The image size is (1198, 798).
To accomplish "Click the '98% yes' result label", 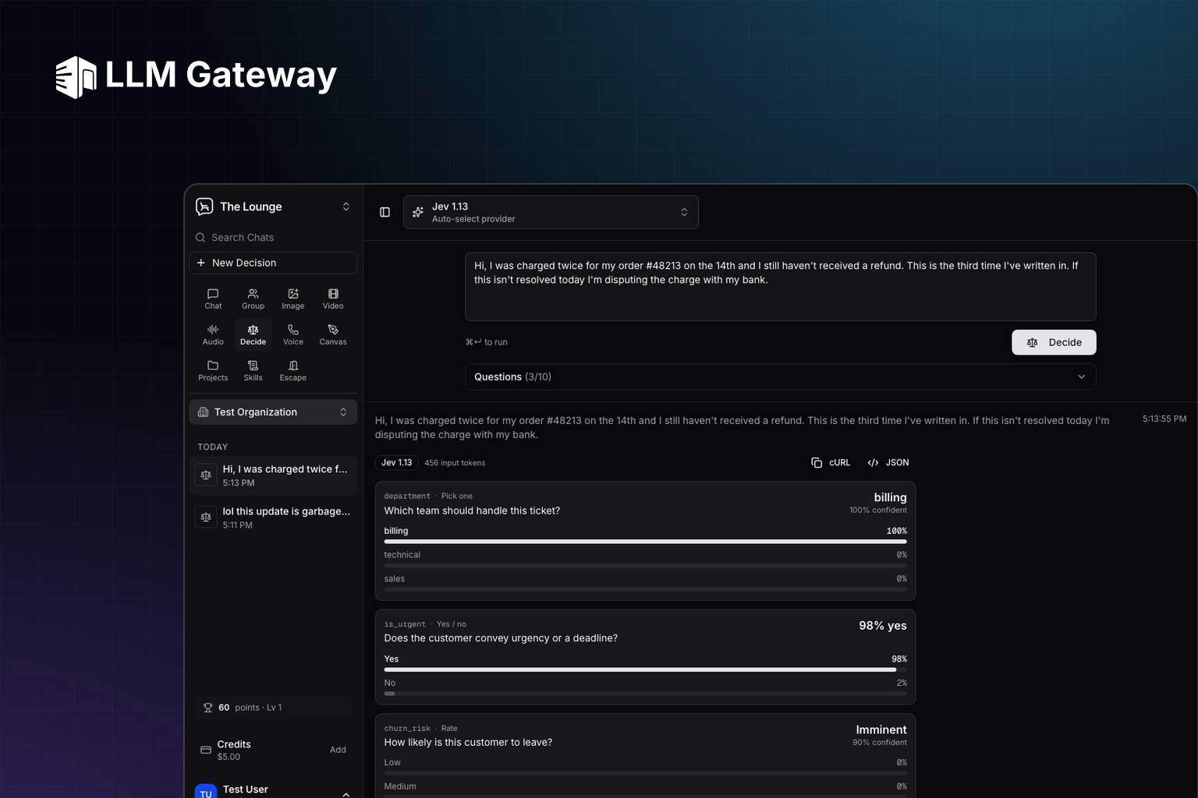I will pos(883,626).
